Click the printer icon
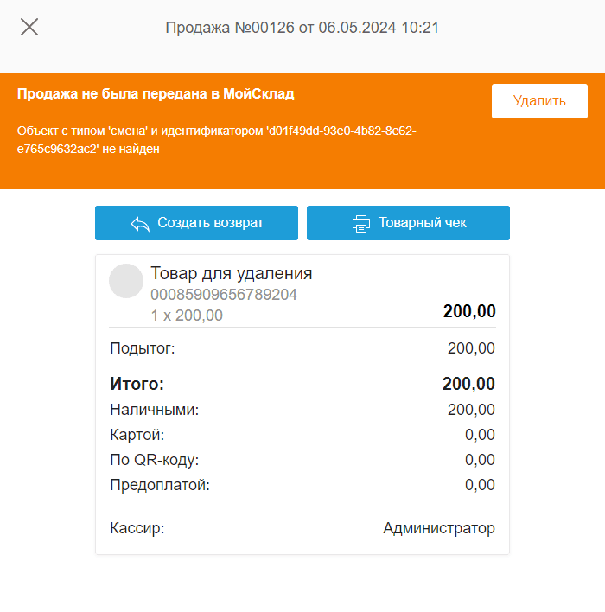The image size is (605, 612). coord(361,223)
